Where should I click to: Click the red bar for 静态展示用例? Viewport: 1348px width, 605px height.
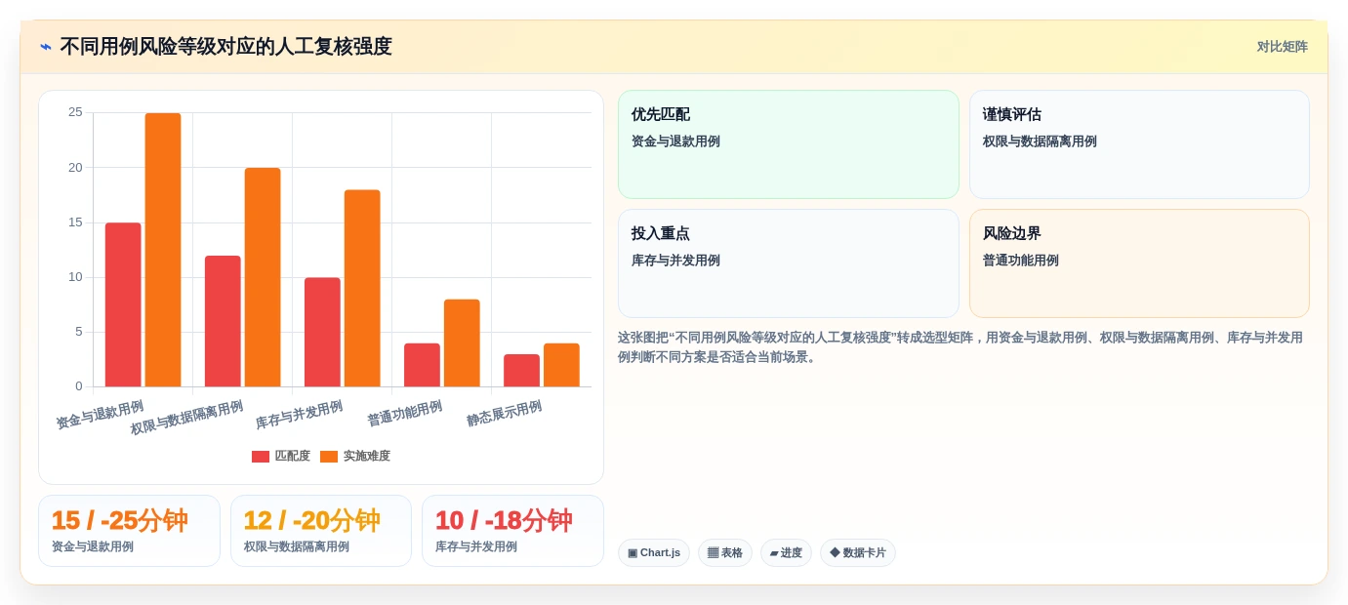click(x=521, y=371)
